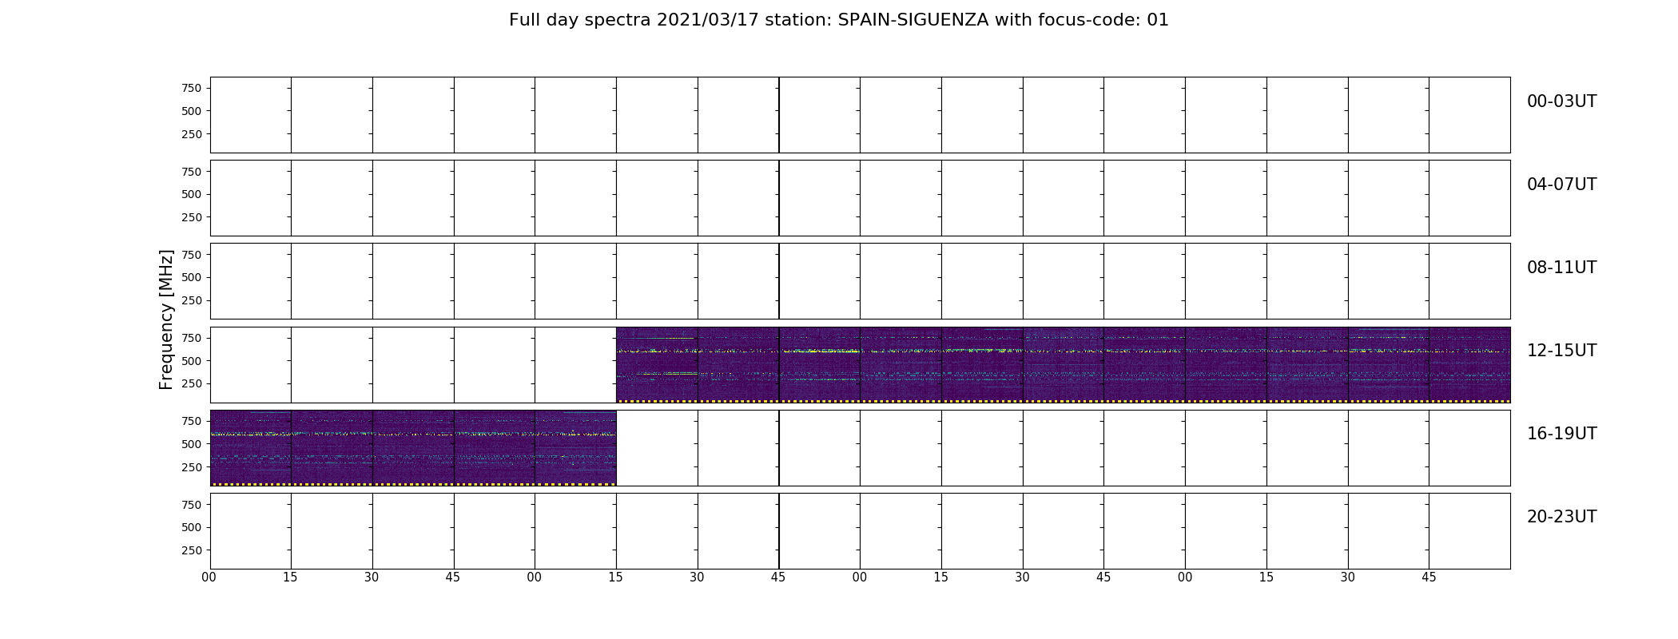Click the 250 tick label in 20-23UT row

pyautogui.click(x=192, y=550)
